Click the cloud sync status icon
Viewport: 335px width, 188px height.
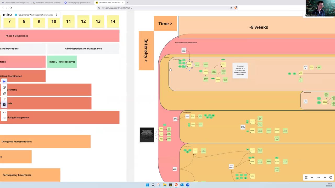click(x=16, y=15)
